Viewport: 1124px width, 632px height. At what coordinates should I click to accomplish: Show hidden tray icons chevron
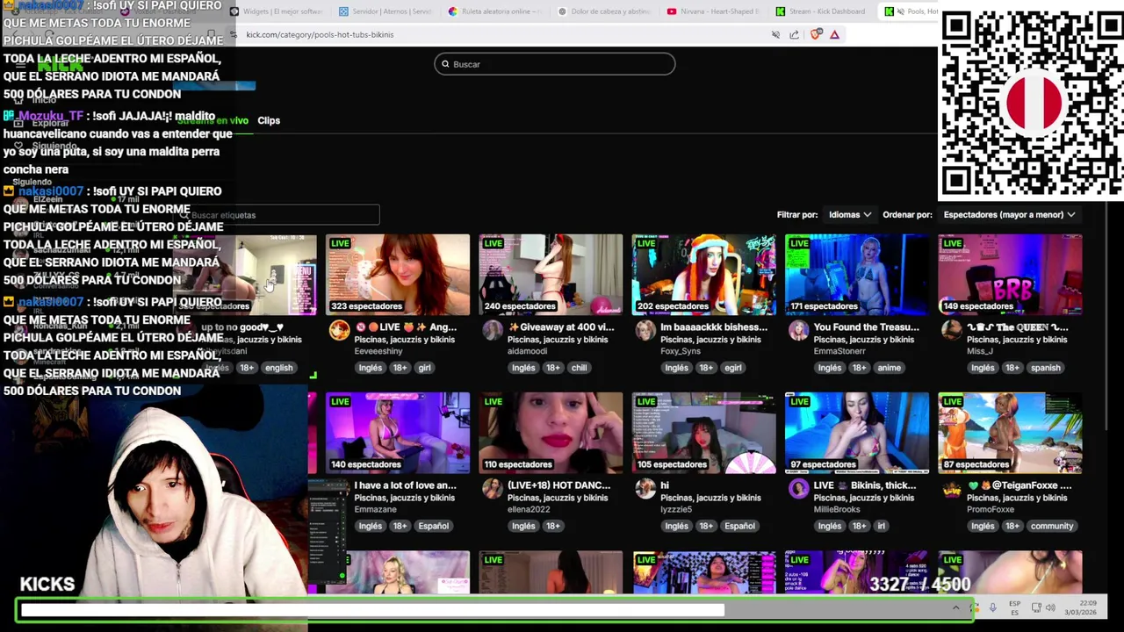[x=956, y=607]
